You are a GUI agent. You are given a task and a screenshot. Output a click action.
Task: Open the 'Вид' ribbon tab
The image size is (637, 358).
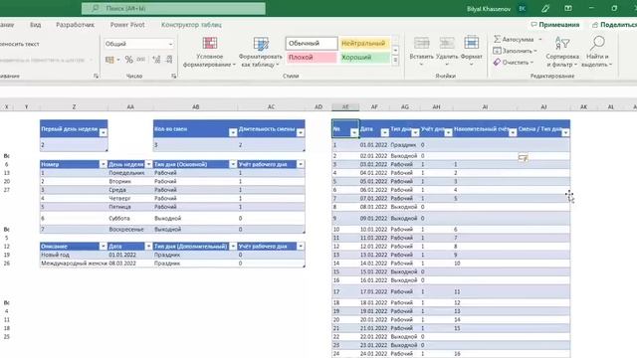point(36,25)
